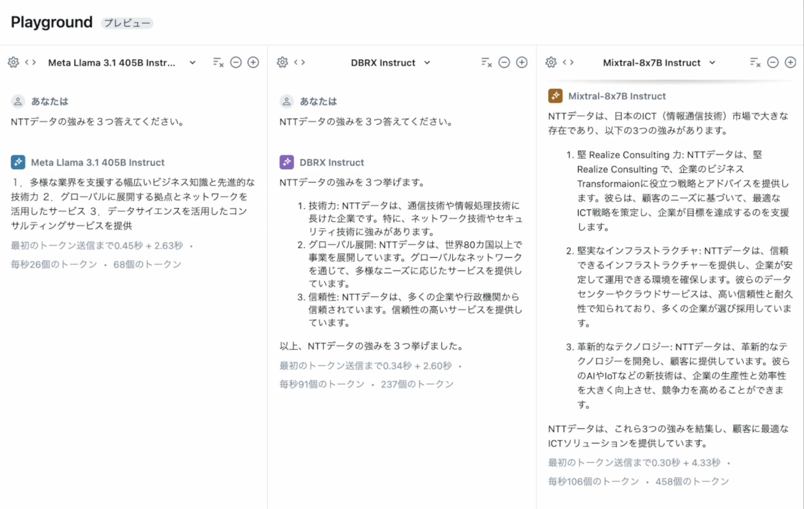View code icon in DBRX Instruct panel
This screenshot has height=509, width=804.
click(299, 62)
